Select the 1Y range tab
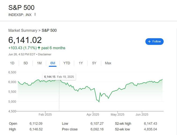Screen dimensions: 177x135 [81, 63]
